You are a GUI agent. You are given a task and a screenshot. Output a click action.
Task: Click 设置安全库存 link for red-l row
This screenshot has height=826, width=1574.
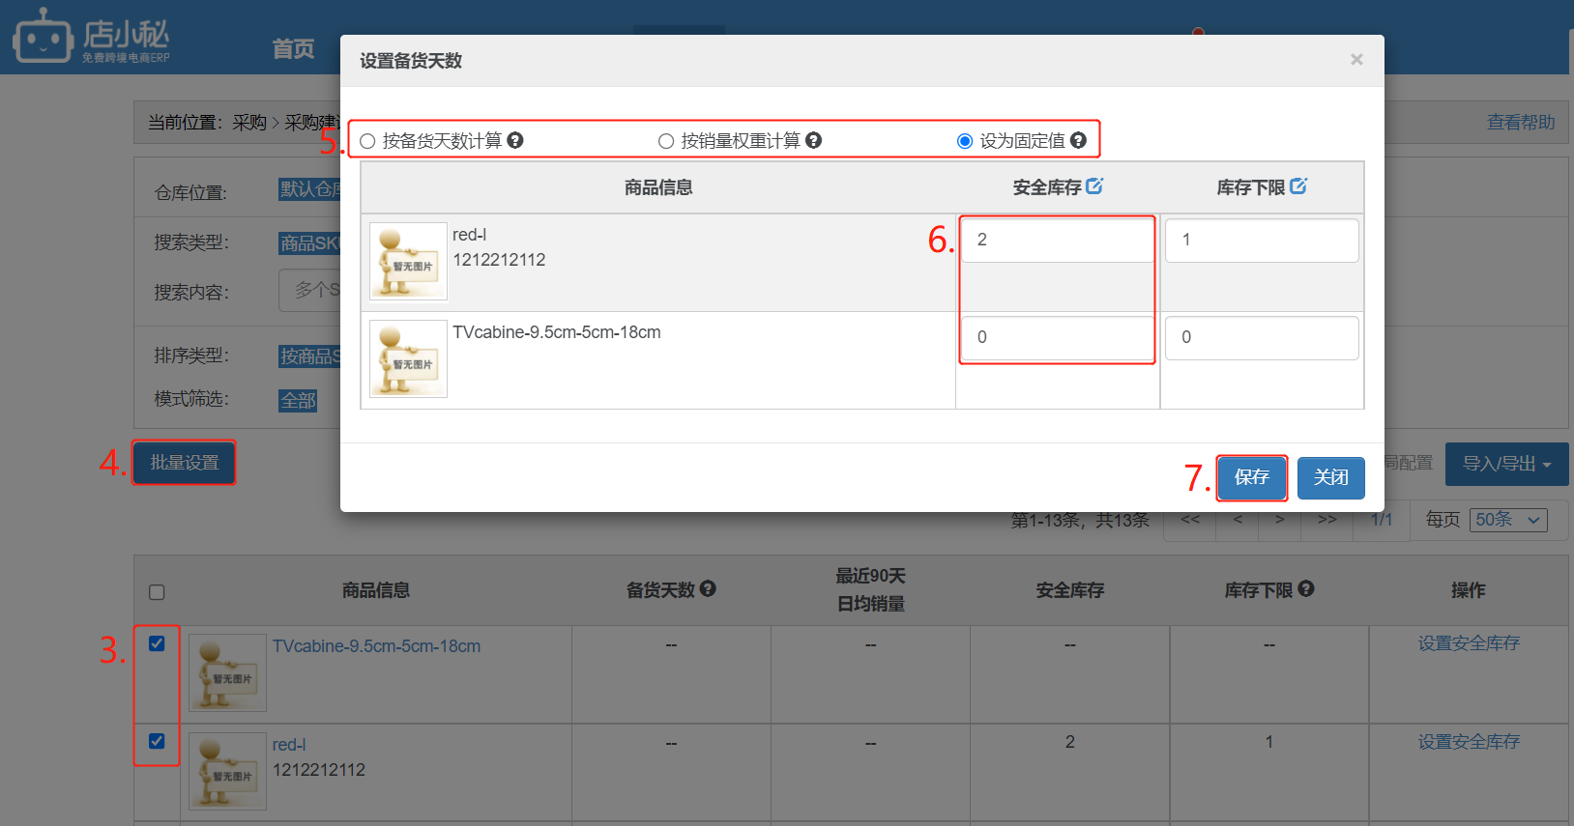pyautogui.click(x=1469, y=742)
